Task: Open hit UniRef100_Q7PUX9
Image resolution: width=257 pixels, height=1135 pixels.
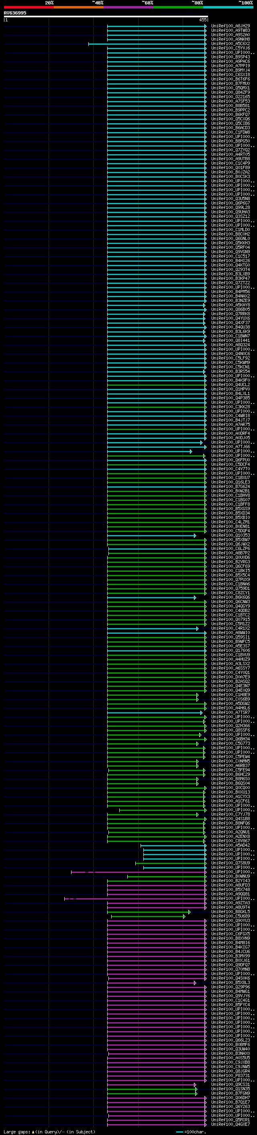Action: [x=230, y=579]
